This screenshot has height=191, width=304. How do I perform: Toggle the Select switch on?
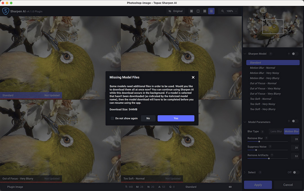pos(296,172)
